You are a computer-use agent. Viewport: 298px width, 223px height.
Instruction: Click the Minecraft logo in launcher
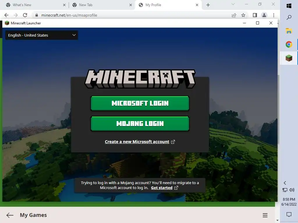click(140, 79)
